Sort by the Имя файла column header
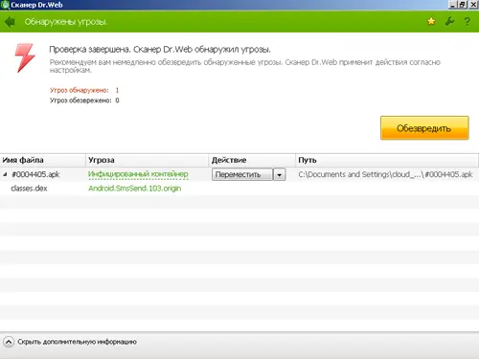The height and width of the screenshot is (359, 479). [x=43, y=160]
